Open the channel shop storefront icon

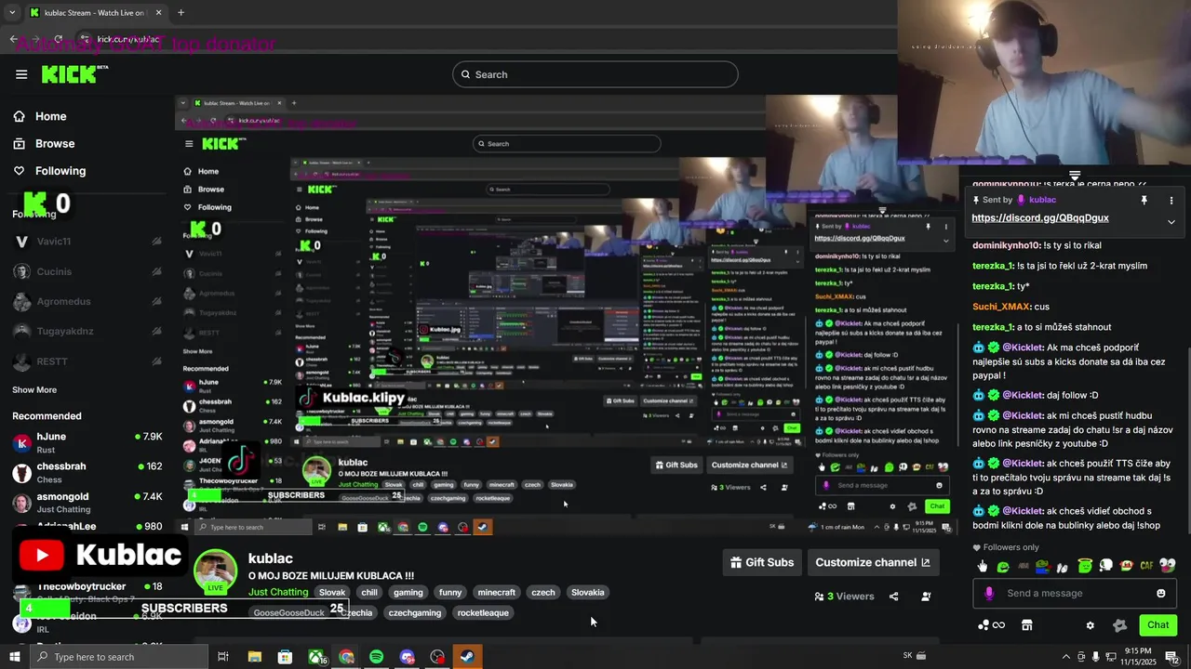[1027, 625]
